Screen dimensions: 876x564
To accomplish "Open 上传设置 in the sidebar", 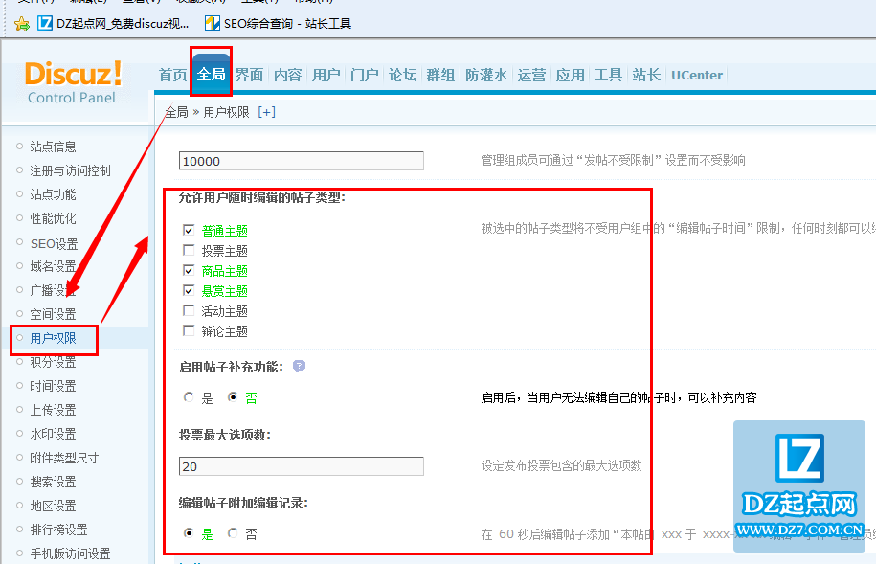I will click(53, 410).
